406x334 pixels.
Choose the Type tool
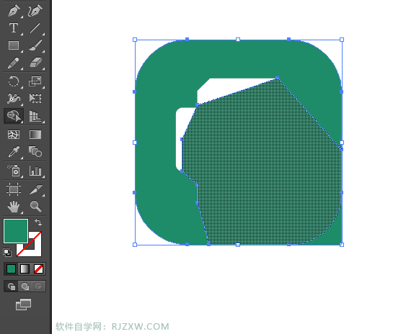tap(14, 27)
